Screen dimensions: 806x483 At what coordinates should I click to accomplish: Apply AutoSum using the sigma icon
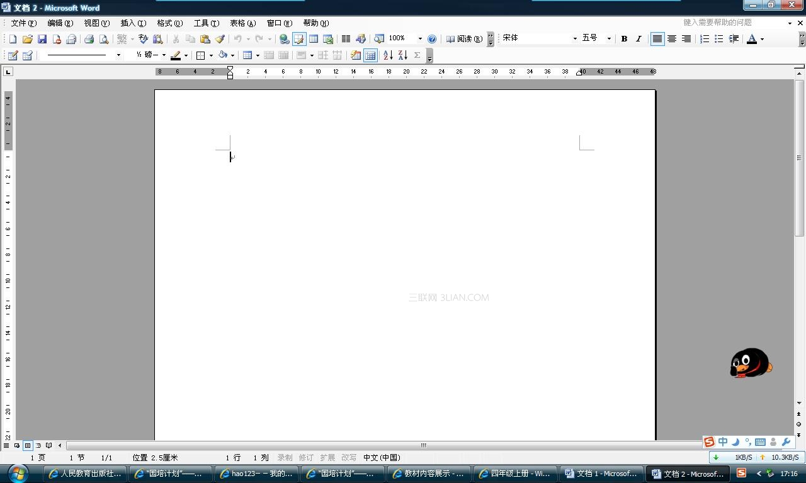tap(417, 55)
